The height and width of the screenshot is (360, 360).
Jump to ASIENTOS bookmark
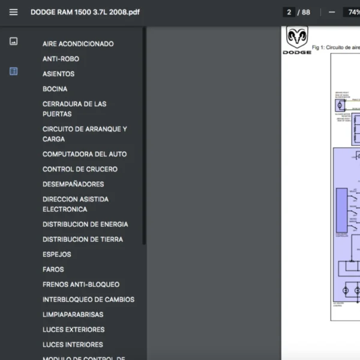58,74
